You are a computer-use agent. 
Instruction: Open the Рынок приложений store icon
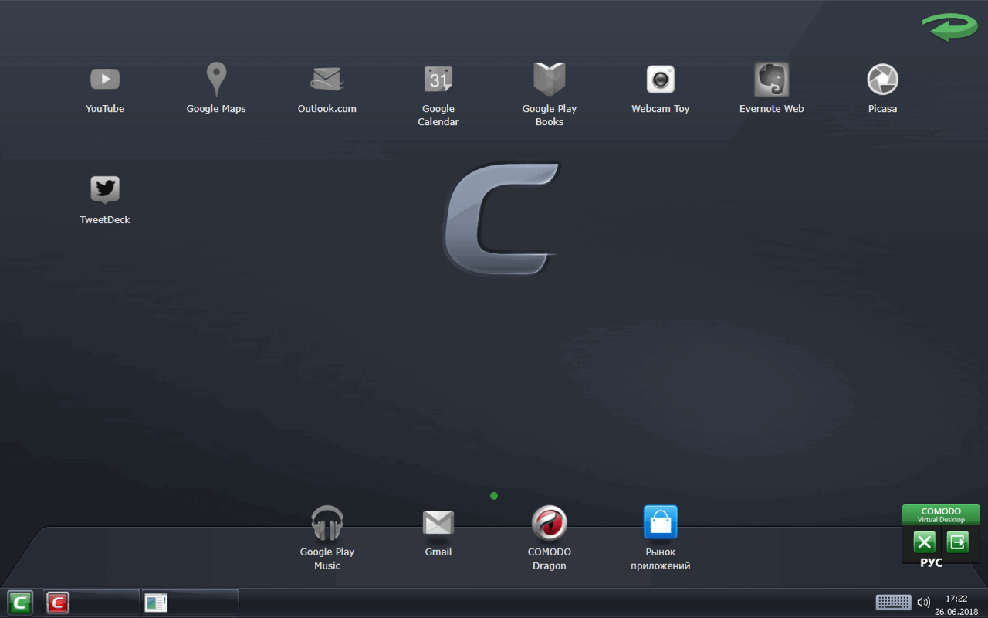tap(661, 522)
